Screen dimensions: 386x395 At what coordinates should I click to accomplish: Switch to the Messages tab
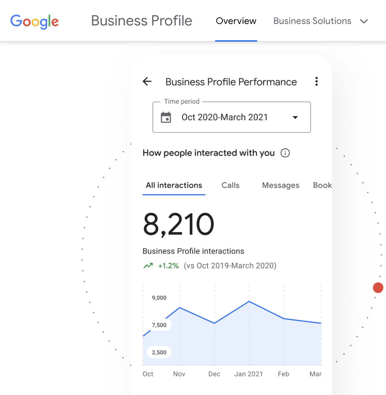[280, 185]
